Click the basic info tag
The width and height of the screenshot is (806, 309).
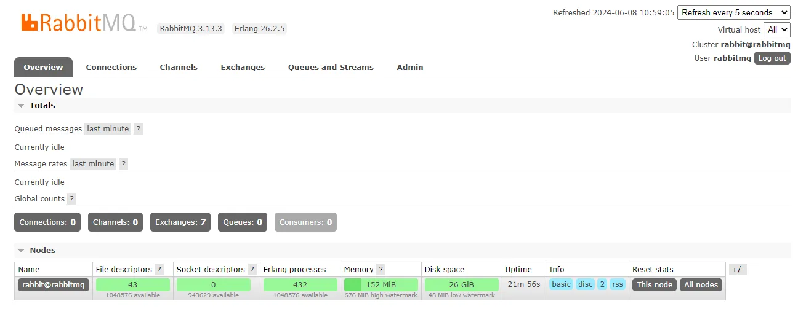(561, 284)
